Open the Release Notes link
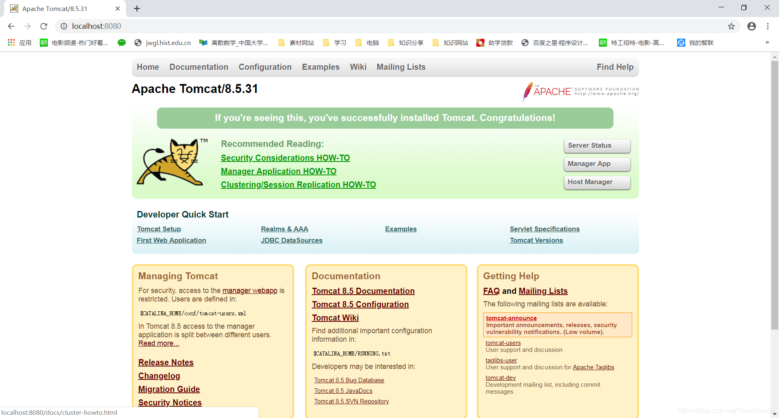Image resolution: width=779 pixels, height=418 pixels. pyautogui.click(x=166, y=362)
